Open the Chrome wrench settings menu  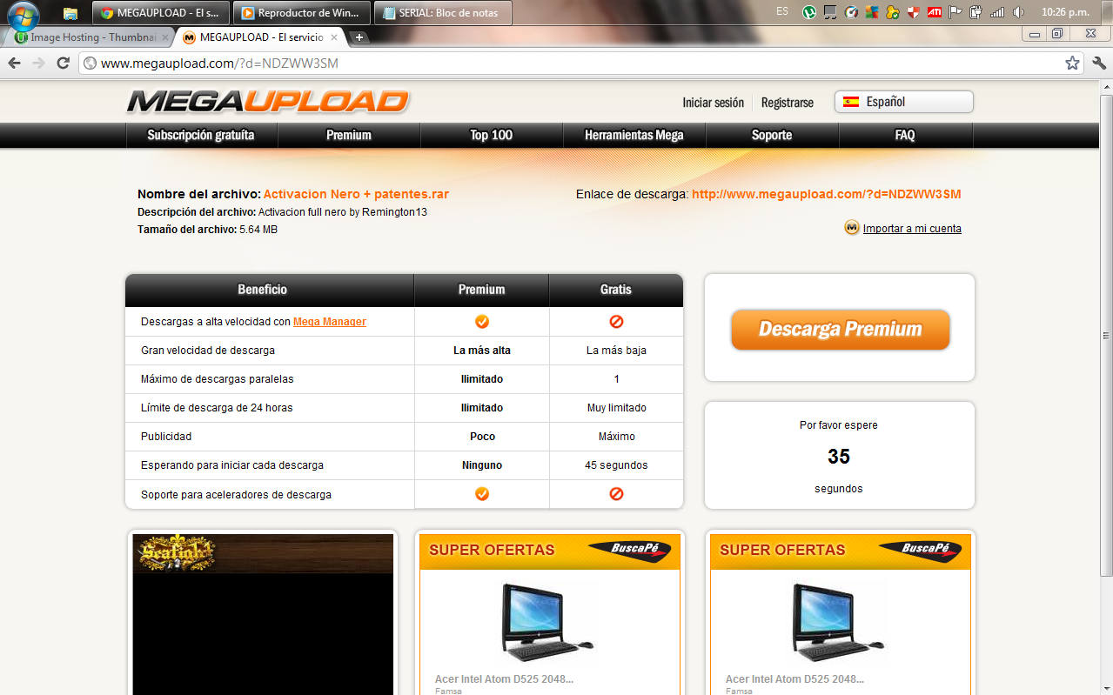coord(1099,63)
